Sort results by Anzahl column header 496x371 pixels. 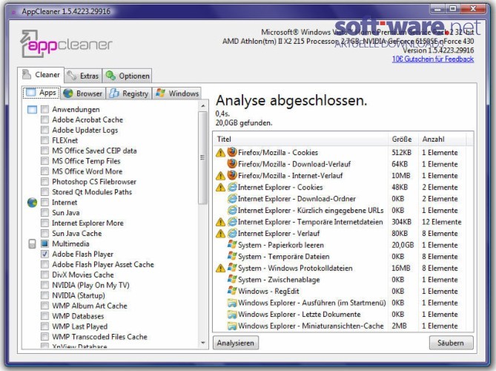(442, 139)
